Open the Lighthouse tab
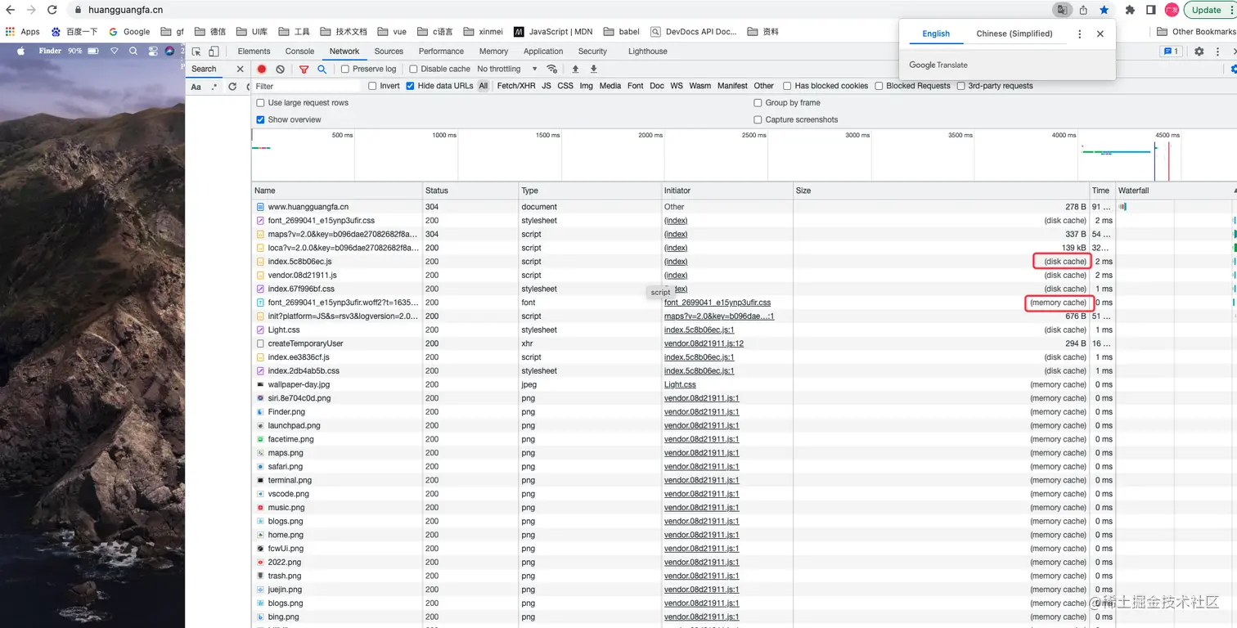 [x=647, y=52]
